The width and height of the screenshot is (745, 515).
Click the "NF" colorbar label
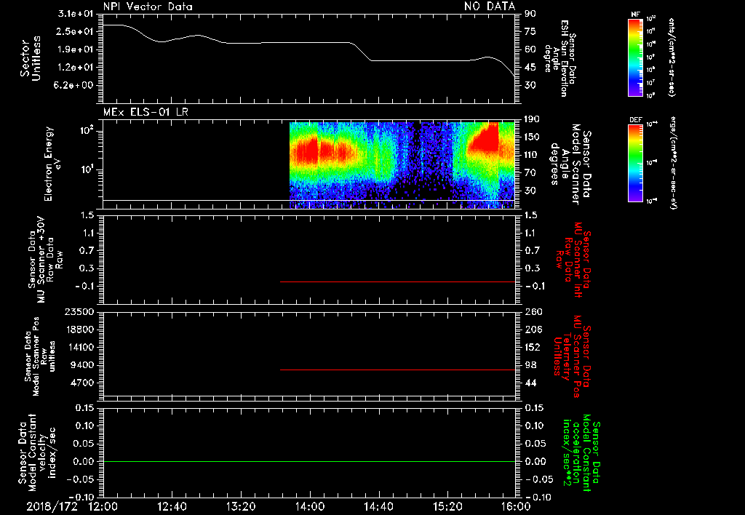click(x=635, y=15)
